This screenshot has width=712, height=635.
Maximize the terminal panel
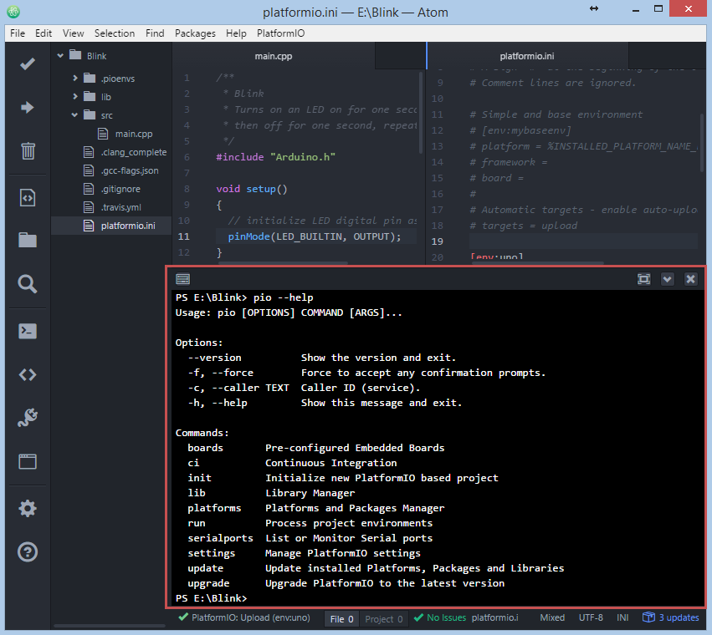(644, 279)
